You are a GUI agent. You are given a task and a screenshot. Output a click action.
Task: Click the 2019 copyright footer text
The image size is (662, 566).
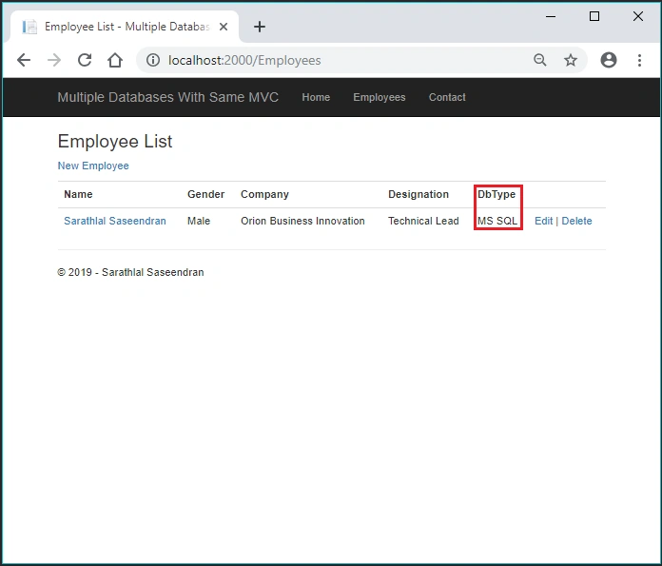[x=130, y=272]
